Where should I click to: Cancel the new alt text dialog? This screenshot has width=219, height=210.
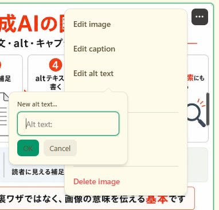pyautogui.click(x=60, y=148)
